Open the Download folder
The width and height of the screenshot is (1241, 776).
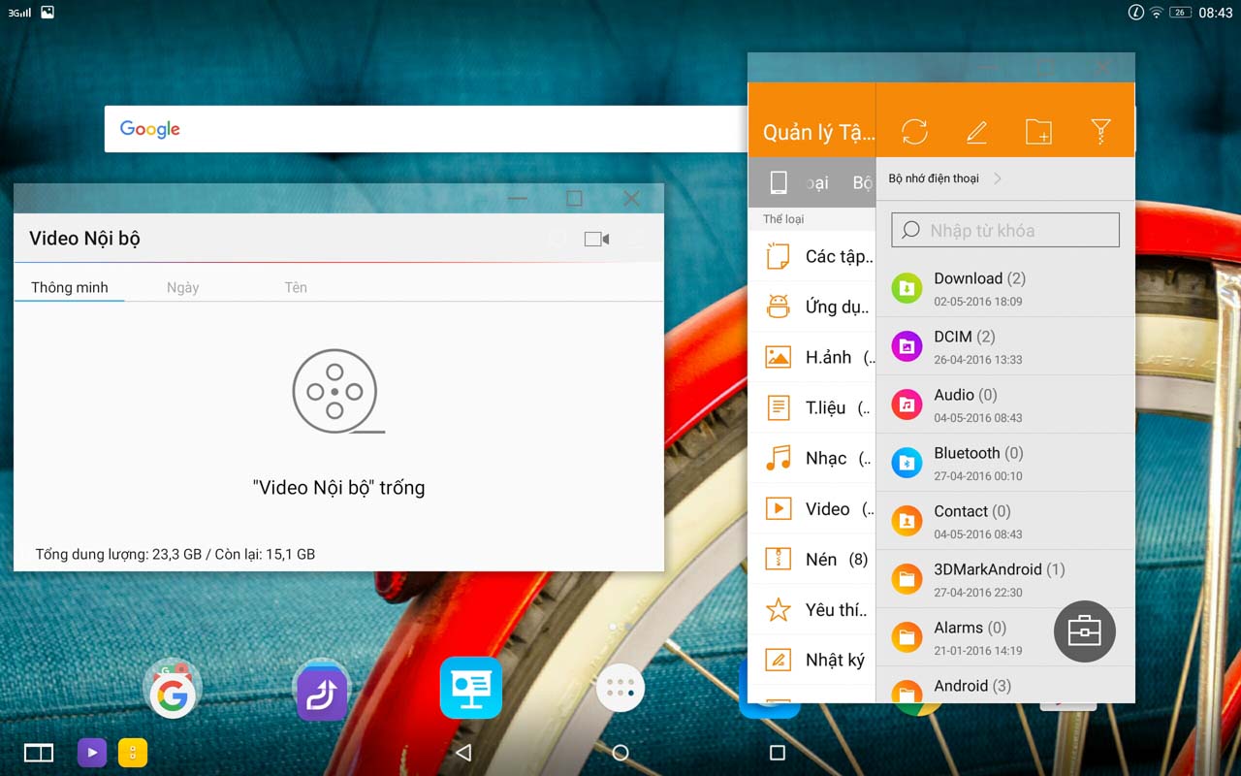pos(1005,288)
